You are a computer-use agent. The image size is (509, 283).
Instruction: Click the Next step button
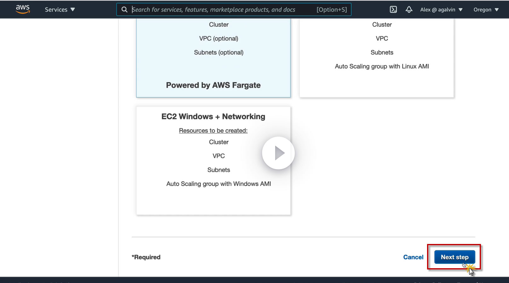point(454,257)
